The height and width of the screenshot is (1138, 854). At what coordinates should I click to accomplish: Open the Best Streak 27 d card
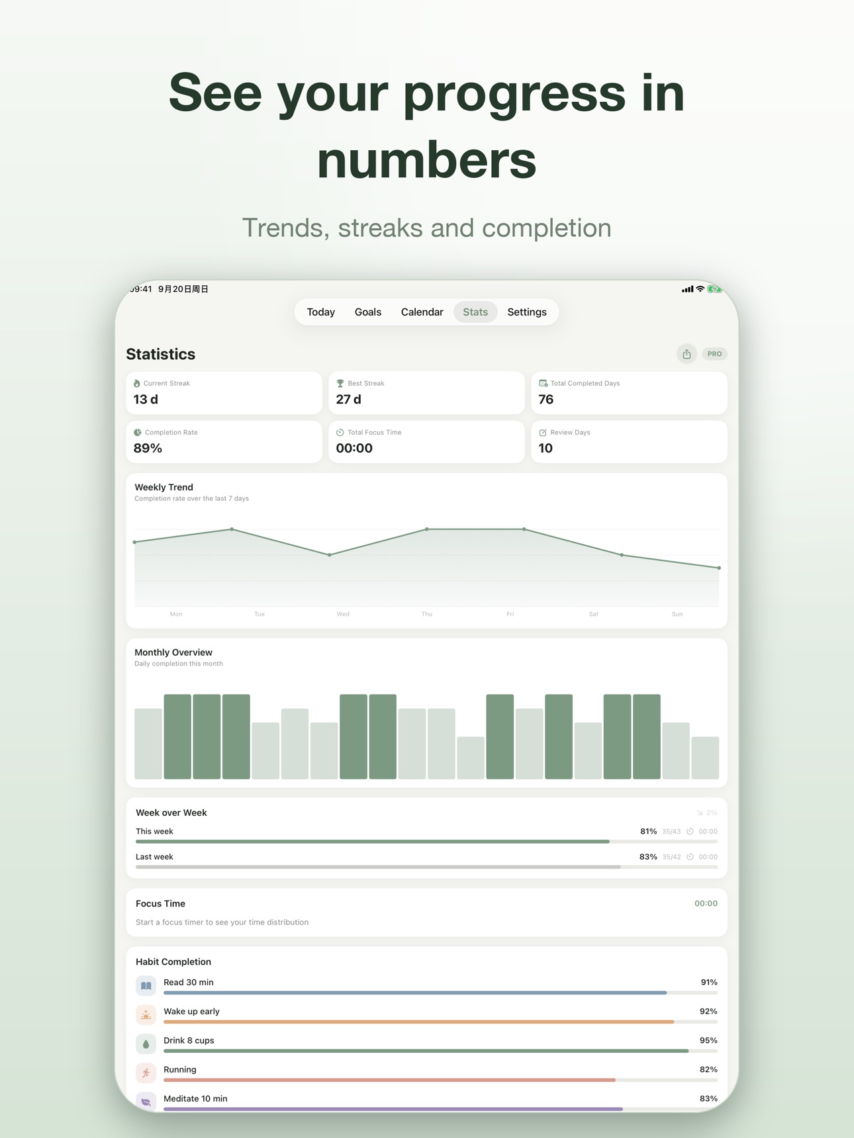point(426,392)
